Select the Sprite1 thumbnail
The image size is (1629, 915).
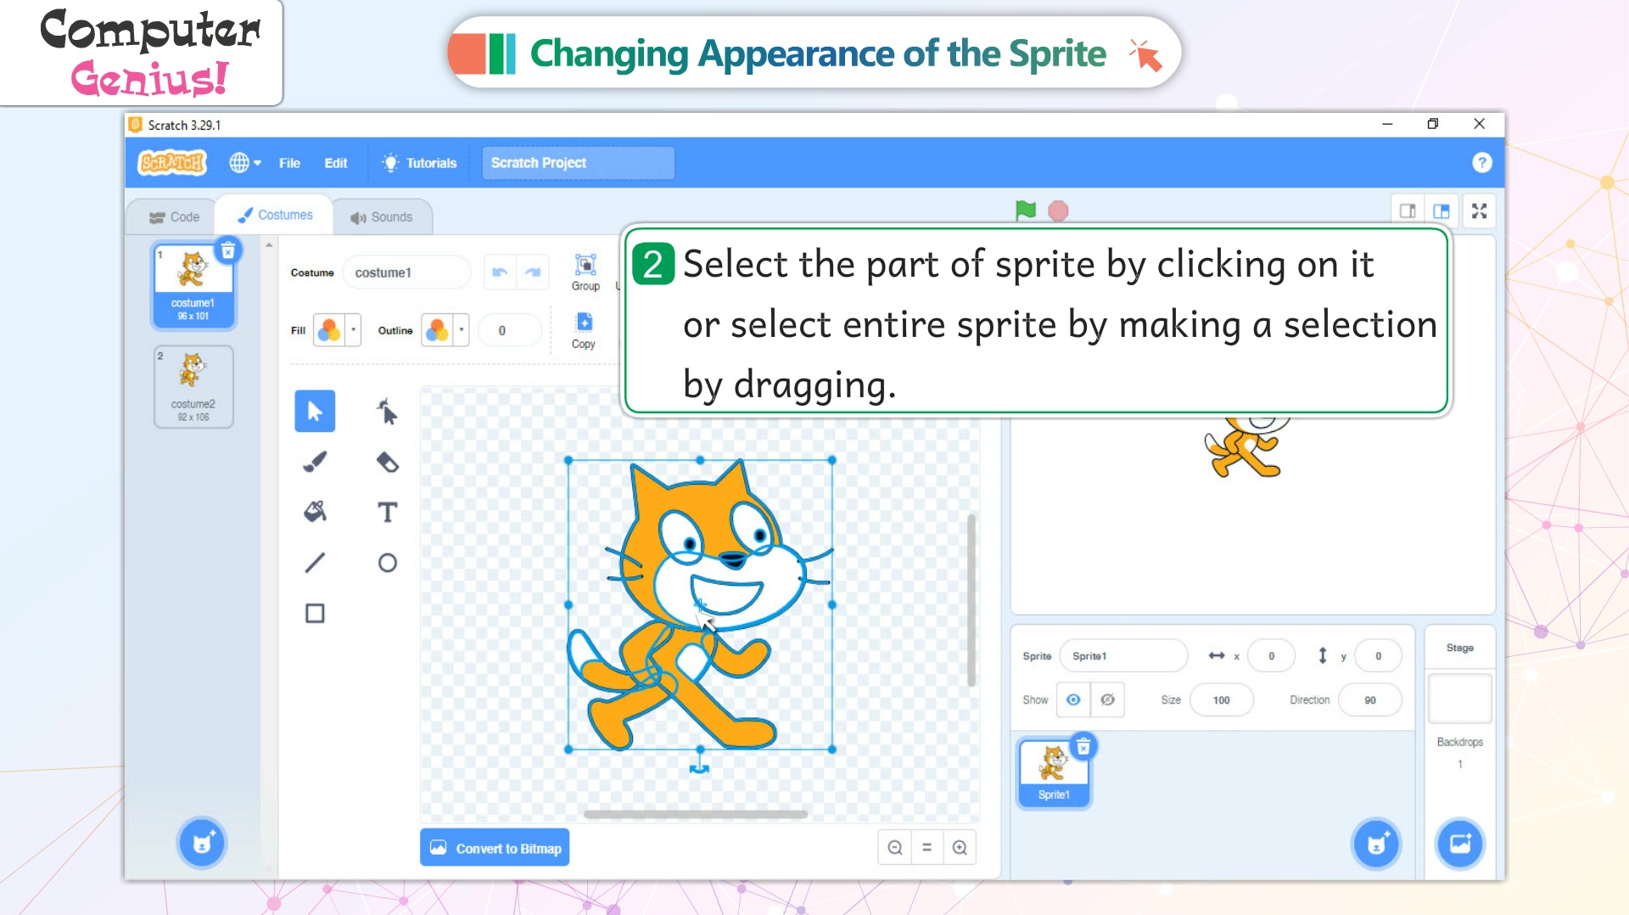click(x=1054, y=772)
